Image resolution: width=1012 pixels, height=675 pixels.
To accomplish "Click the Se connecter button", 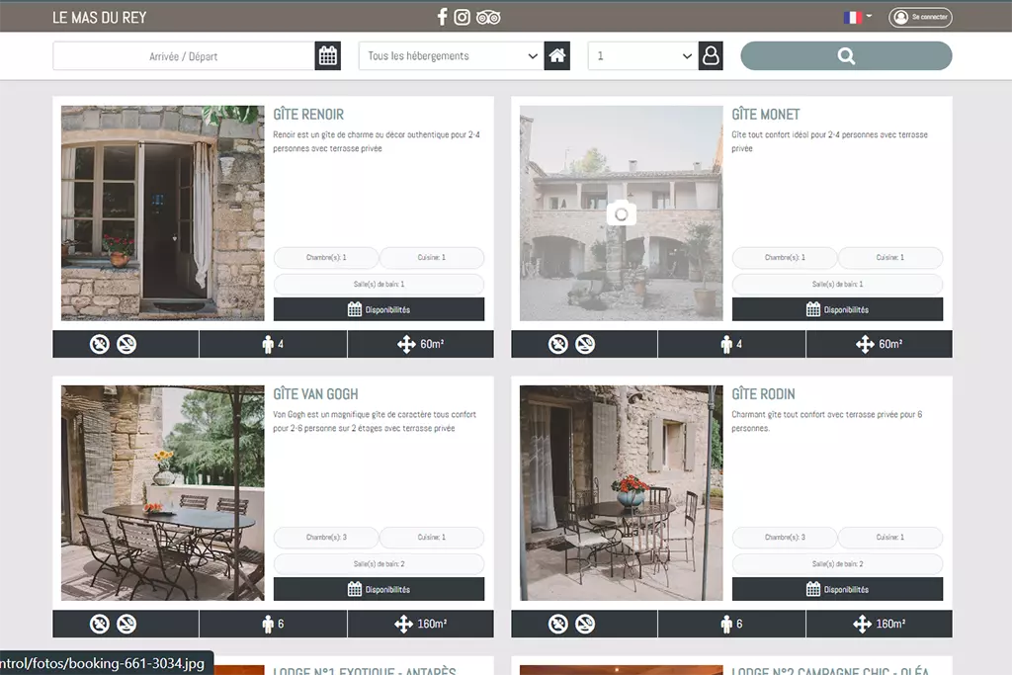I will pos(920,17).
